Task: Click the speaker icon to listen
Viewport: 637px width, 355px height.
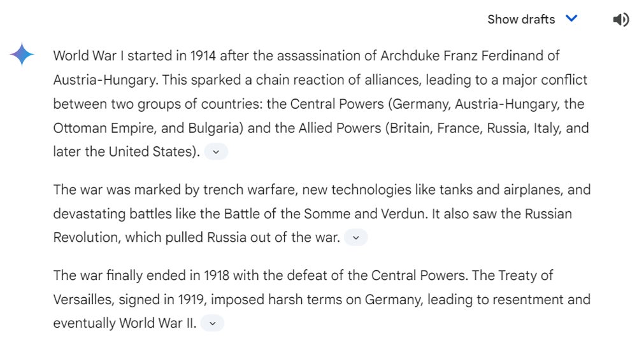Action: [620, 20]
